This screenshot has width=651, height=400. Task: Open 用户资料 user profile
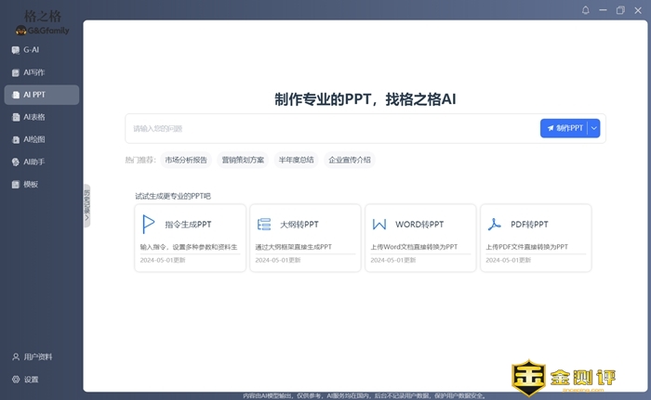[37, 357]
